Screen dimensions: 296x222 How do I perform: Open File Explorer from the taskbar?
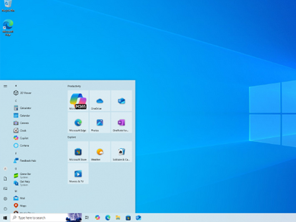pos(118,218)
